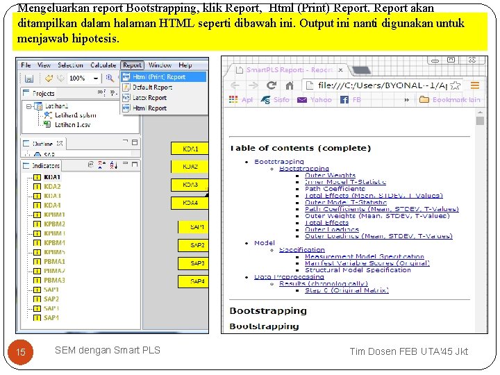The width and height of the screenshot is (500, 375).
Task: Click the Inner Model T-Statistic link
Action: pos(345,182)
